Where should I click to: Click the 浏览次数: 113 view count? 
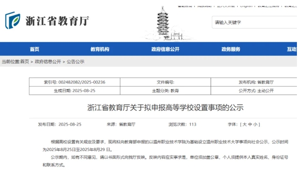[182, 124]
